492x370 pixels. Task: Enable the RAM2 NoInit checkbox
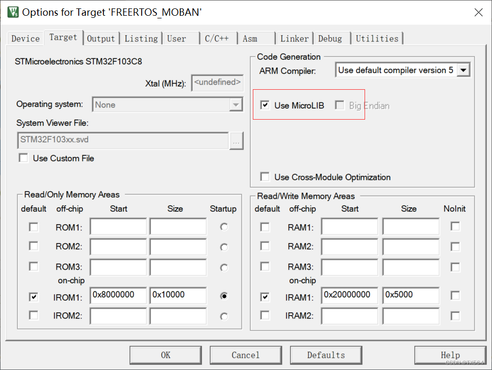[x=455, y=247]
